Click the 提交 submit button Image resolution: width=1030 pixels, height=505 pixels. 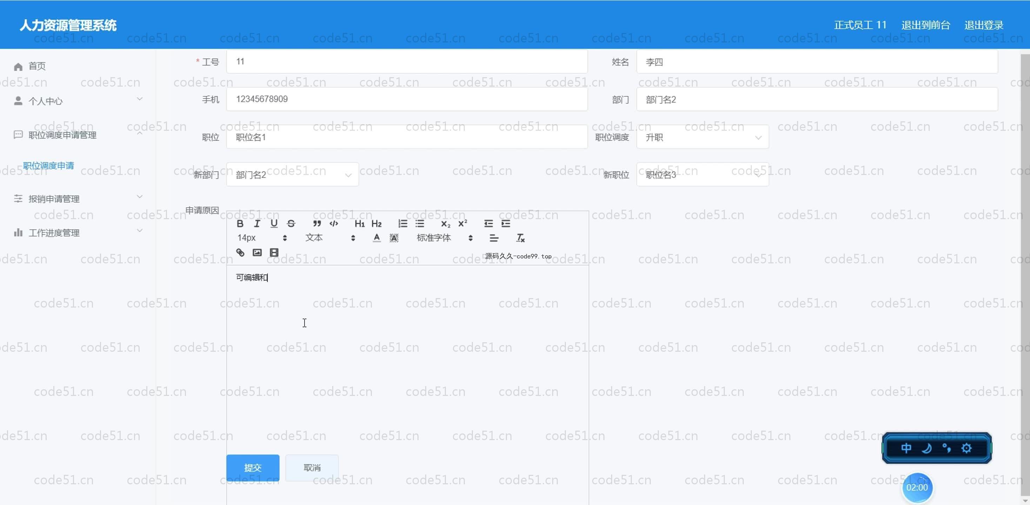coord(253,467)
